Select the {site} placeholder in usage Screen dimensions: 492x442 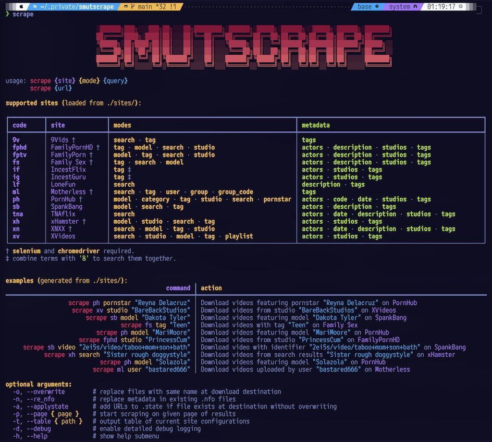(x=65, y=81)
